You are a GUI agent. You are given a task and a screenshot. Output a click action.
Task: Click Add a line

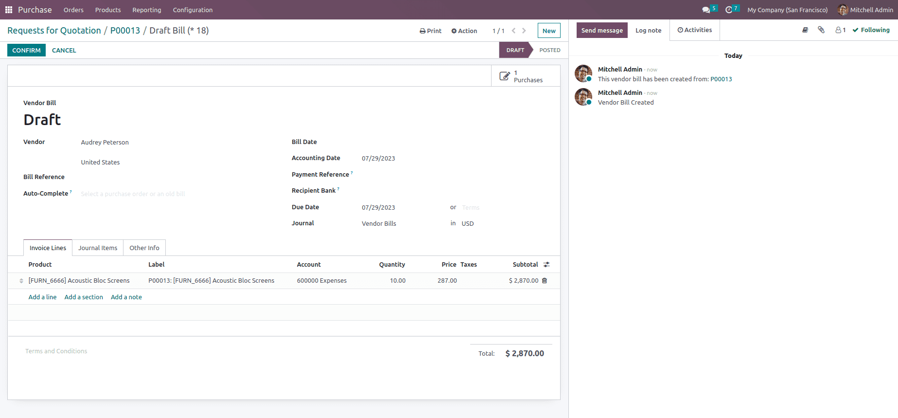pyautogui.click(x=42, y=297)
